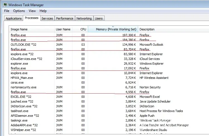Switch to the Performance tab

click(64, 18)
